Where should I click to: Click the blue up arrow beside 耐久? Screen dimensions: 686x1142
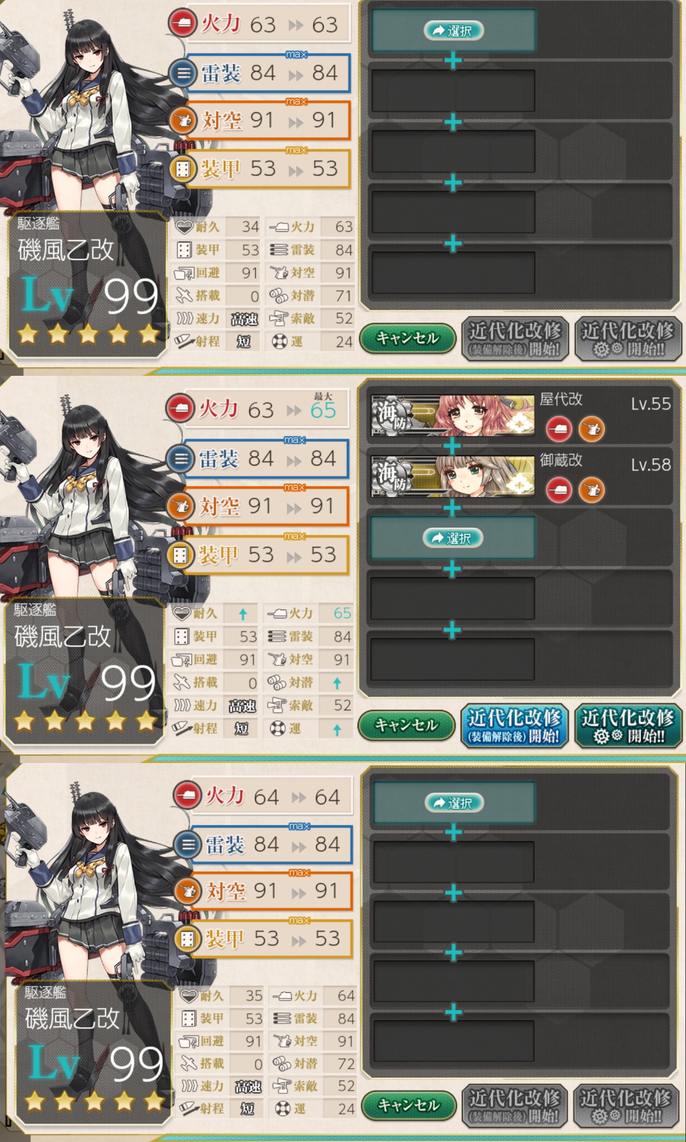pyautogui.click(x=243, y=614)
